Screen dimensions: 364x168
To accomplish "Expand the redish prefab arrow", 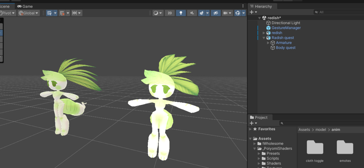I will click(264, 33).
